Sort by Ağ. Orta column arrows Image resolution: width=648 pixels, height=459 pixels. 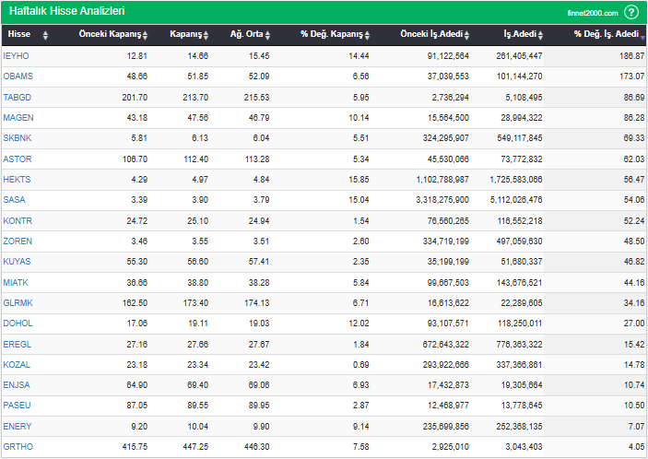[x=275, y=35]
